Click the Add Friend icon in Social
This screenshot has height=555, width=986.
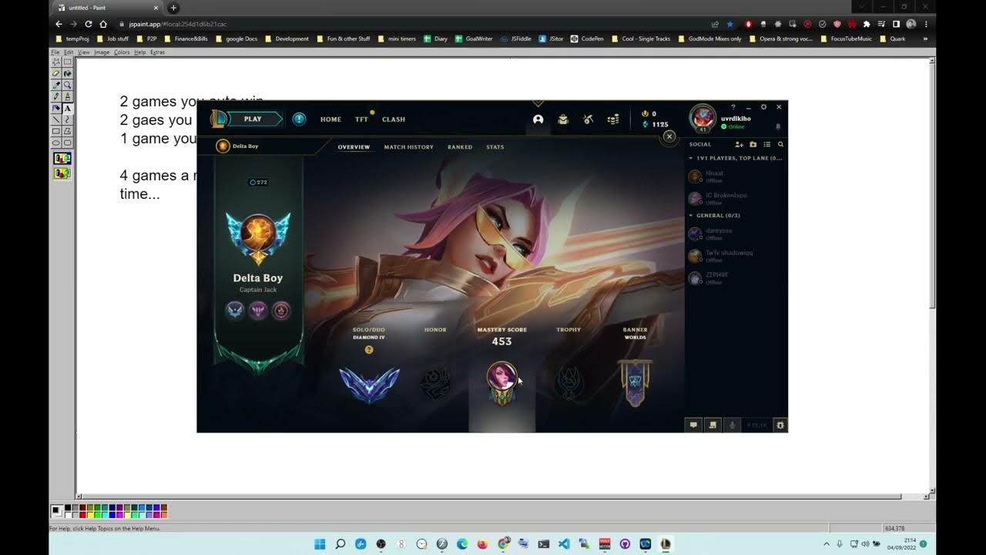[x=739, y=144]
